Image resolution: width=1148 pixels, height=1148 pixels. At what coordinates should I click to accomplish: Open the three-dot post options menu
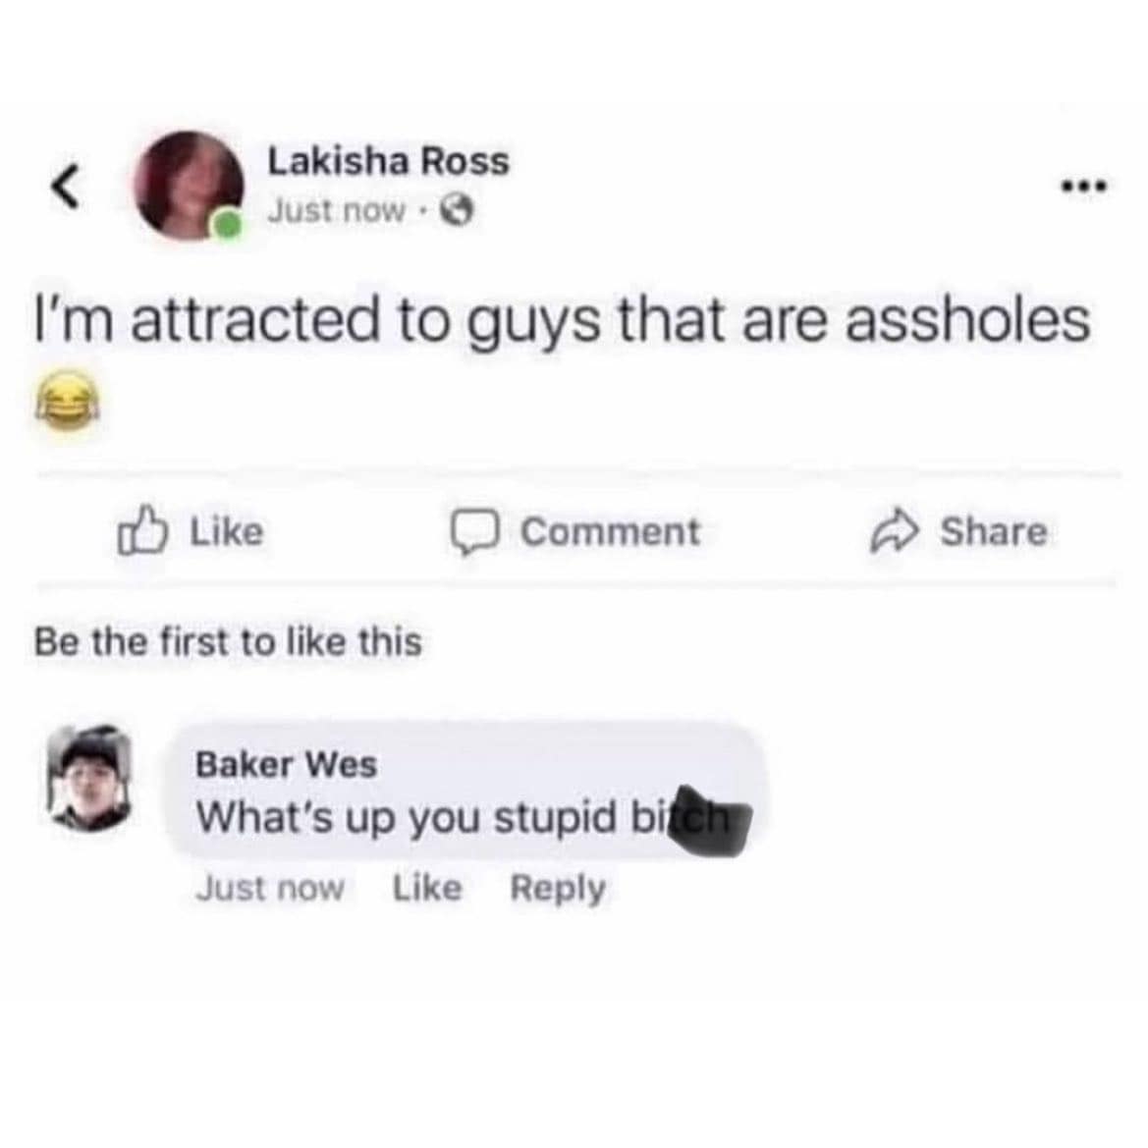(1086, 188)
